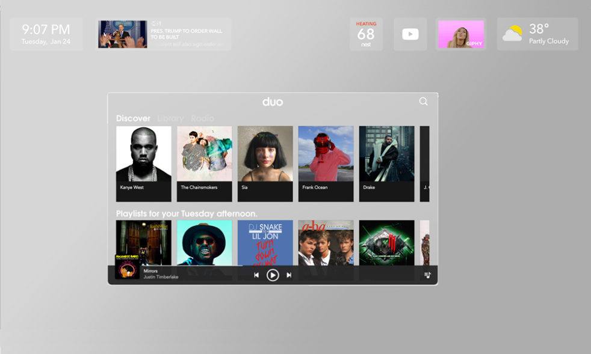Open Frank Ocean artist tile
This screenshot has width=591, height=354.
(326, 162)
